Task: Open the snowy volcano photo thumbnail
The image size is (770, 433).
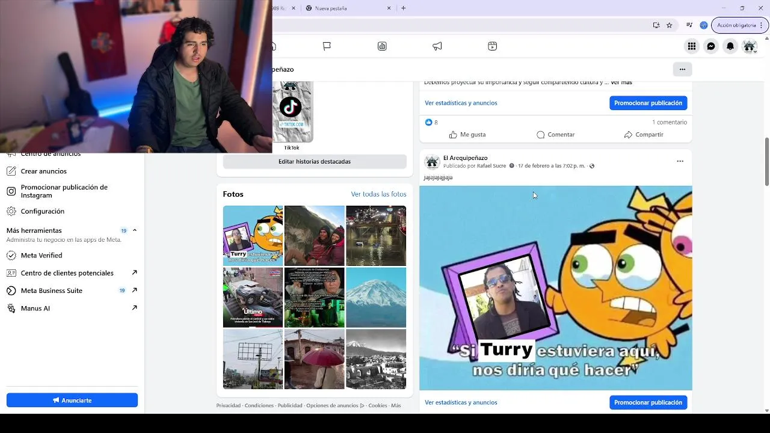Action: pyautogui.click(x=376, y=297)
